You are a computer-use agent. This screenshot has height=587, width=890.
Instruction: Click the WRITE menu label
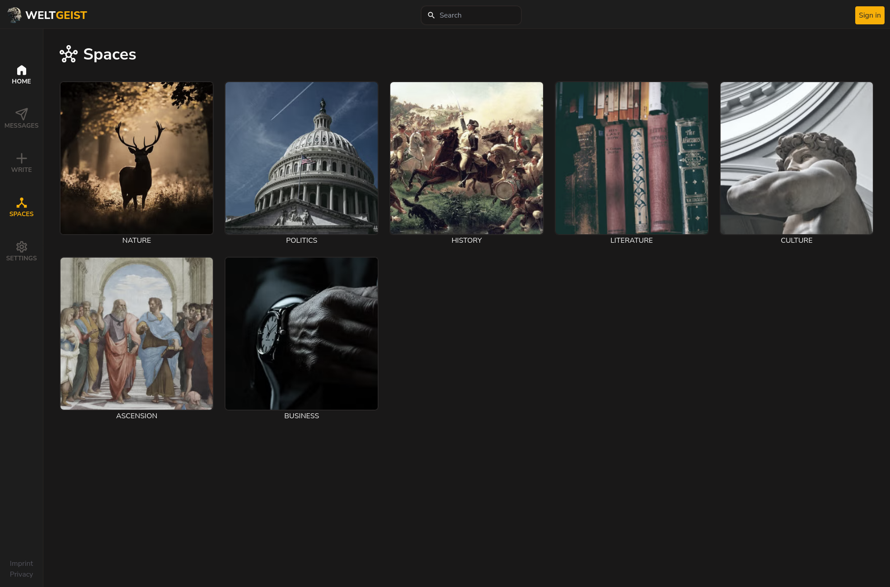[21, 170]
